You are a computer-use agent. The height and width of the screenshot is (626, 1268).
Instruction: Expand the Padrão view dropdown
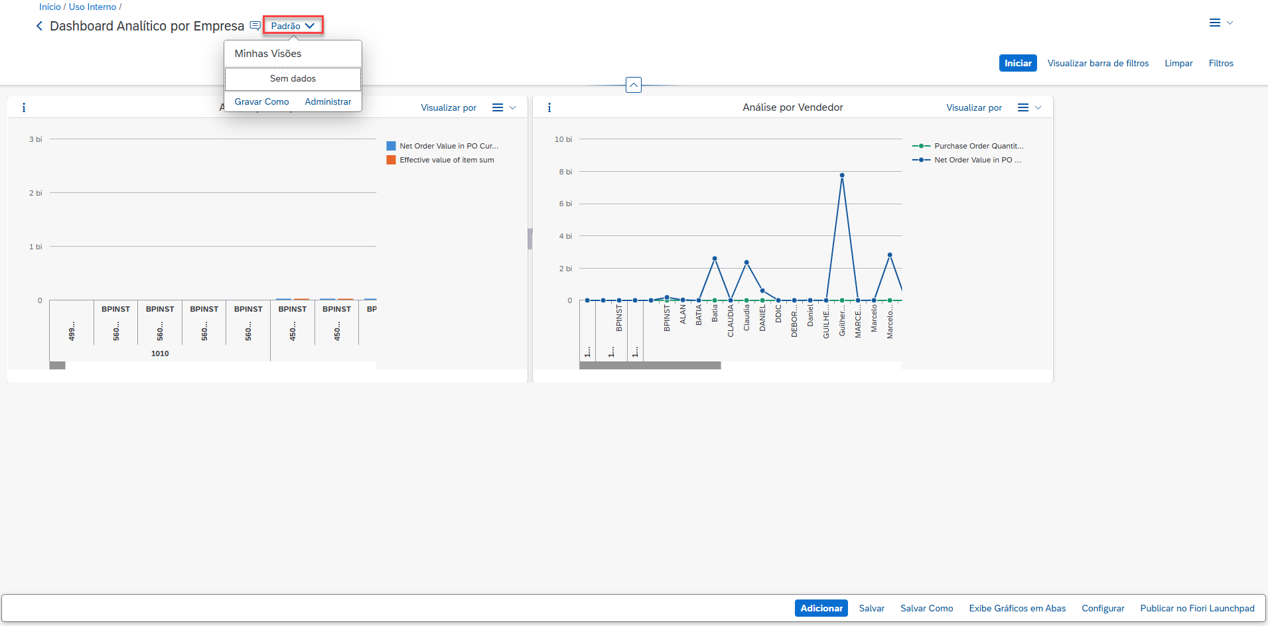click(x=293, y=26)
